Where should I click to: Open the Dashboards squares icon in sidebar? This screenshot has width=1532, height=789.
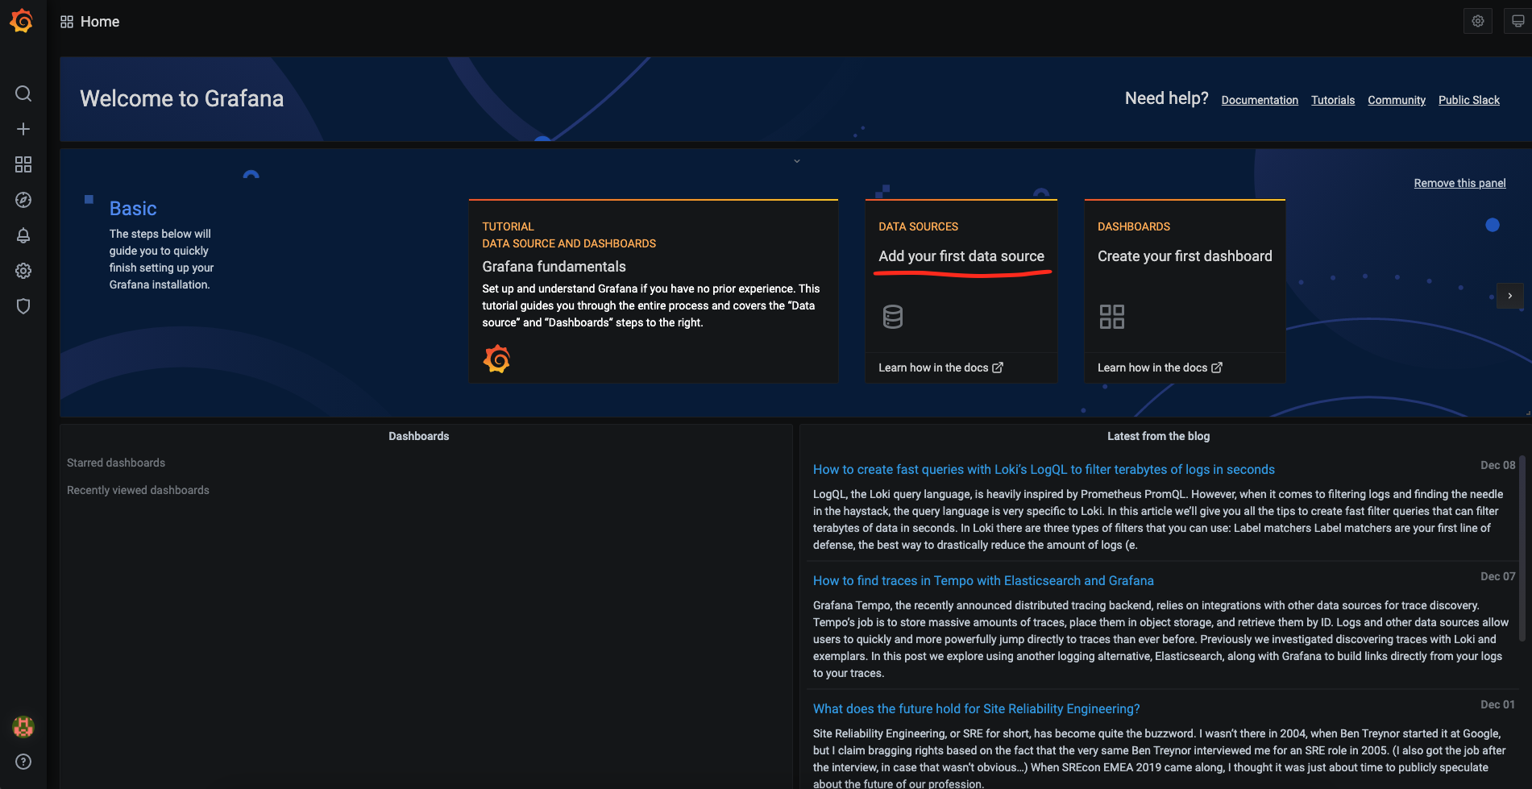tap(23, 164)
